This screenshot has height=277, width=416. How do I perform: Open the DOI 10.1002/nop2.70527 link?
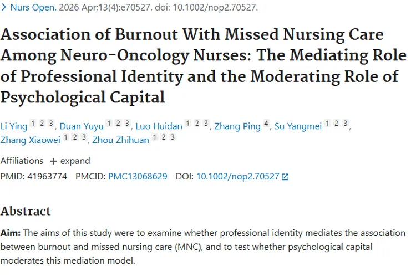pos(239,177)
